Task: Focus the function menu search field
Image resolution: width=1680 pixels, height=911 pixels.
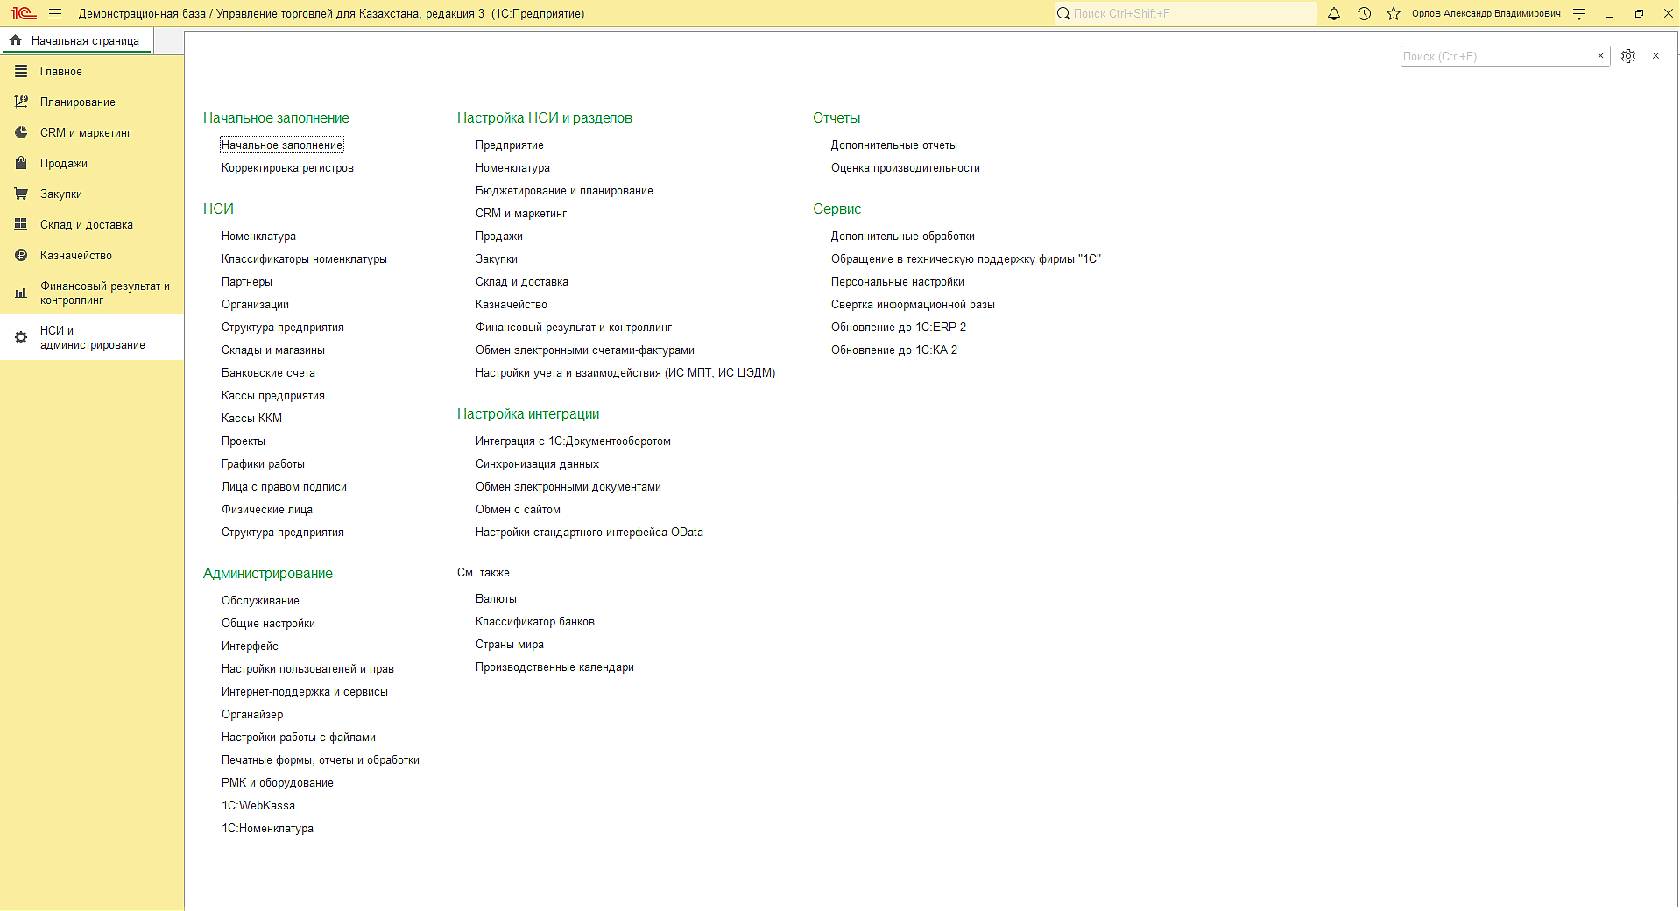Action: click(1496, 56)
